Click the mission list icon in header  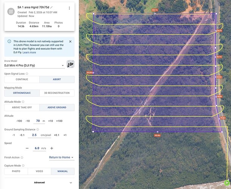click(11, 12)
